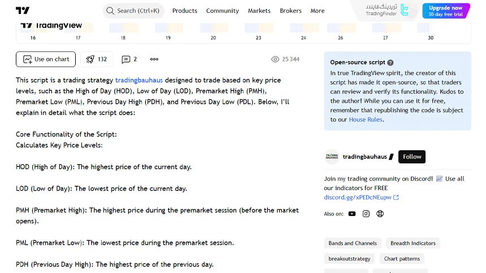Viewport: 486px width, 273px height.
Task: Follow the author tradingbauhaus
Action: [x=412, y=157]
